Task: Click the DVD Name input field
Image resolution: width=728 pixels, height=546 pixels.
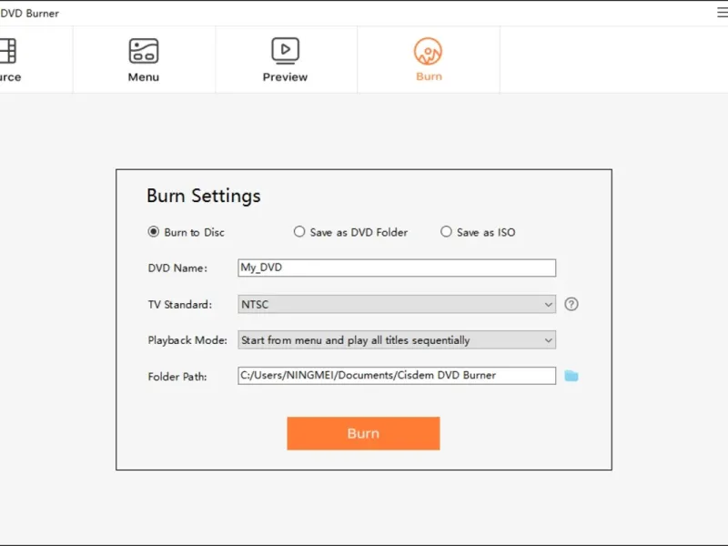Action: (397, 268)
